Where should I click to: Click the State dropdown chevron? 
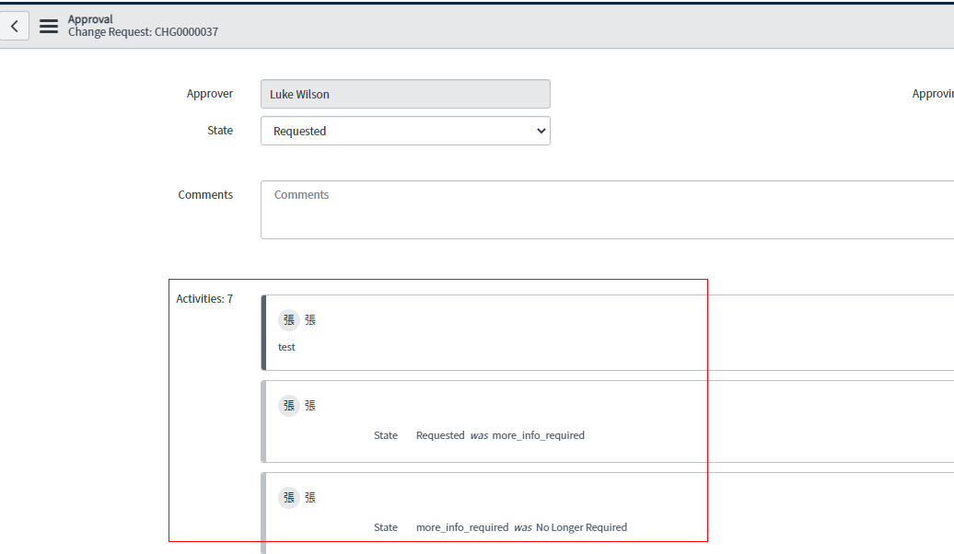point(541,131)
